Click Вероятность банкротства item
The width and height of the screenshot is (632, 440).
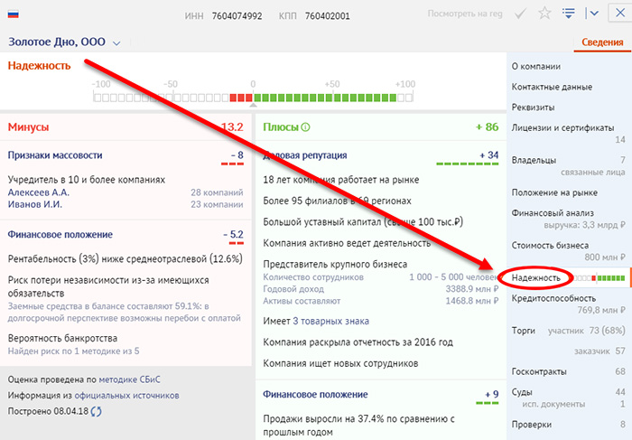click(x=63, y=338)
